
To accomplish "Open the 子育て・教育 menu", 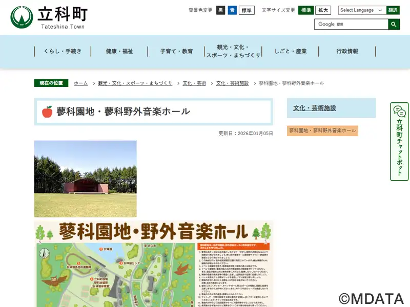I will (x=176, y=51).
